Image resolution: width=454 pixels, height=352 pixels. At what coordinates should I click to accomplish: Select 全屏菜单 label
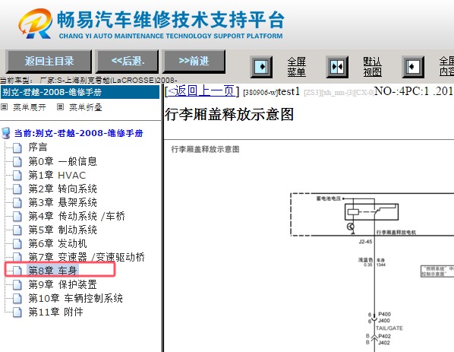(x=297, y=67)
